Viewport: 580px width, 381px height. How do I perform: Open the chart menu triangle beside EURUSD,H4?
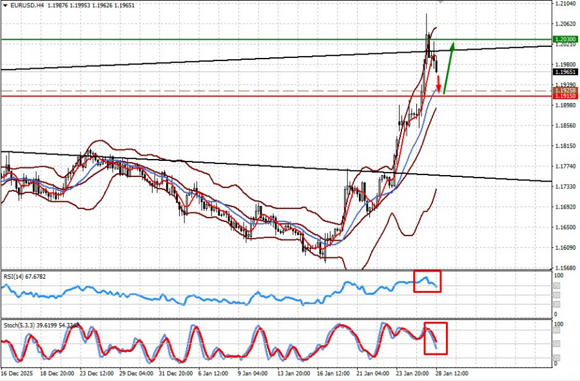(x=5, y=6)
